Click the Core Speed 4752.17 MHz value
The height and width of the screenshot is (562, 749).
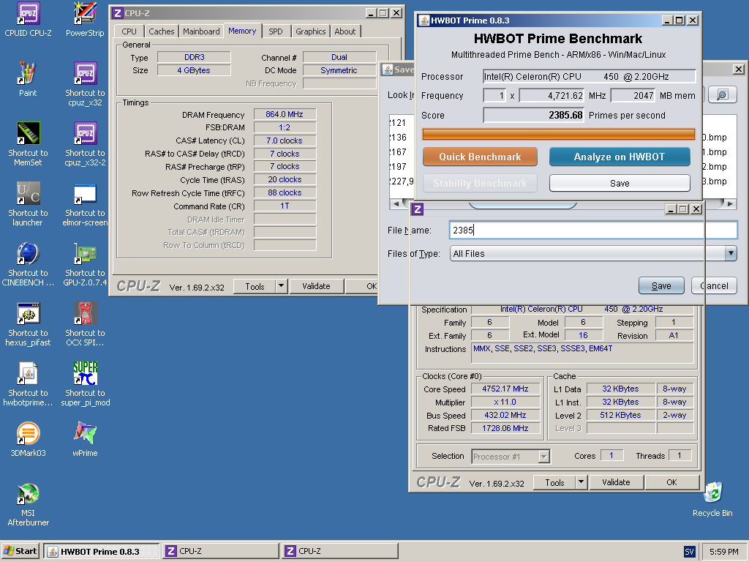(505, 389)
